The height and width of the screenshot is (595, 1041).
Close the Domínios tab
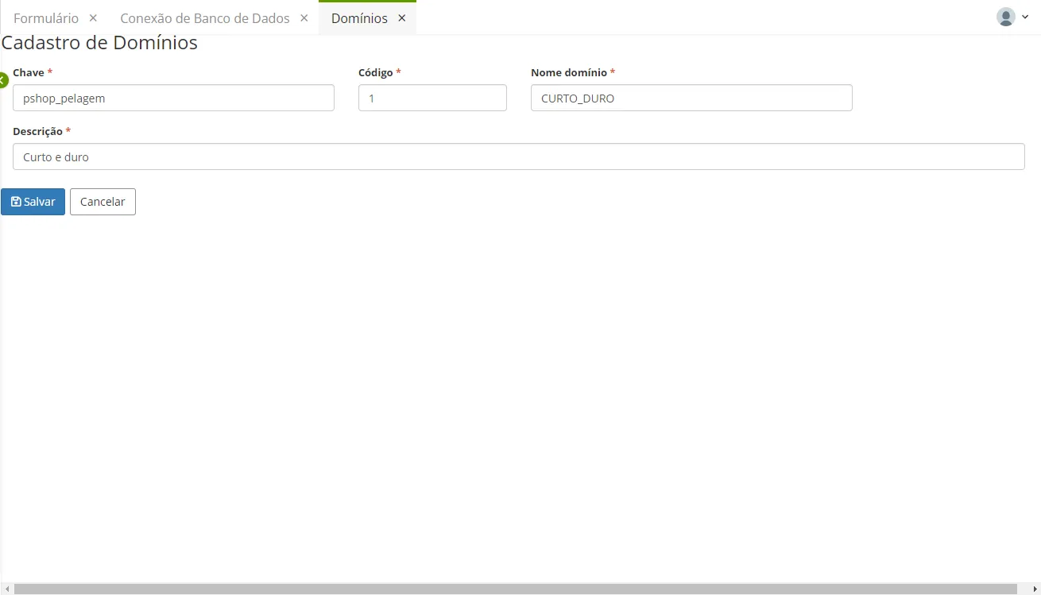click(x=401, y=17)
